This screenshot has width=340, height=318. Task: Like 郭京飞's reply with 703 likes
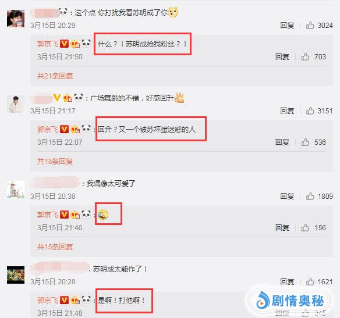coord(305,57)
